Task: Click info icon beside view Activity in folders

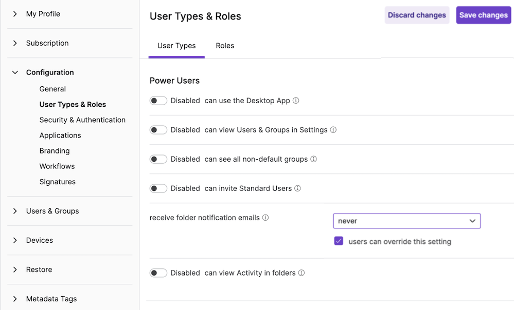Action: 302,273
